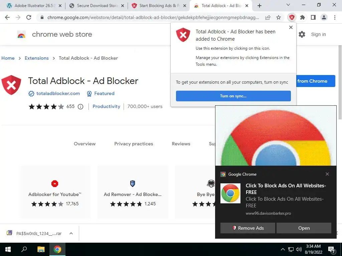Open the Privacy practices tab
The image size is (342, 256).
click(134, 144)
